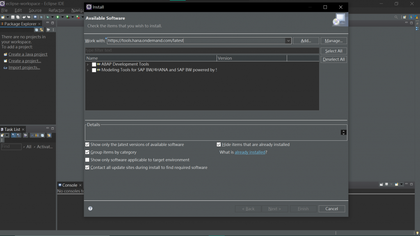
Task: Click the type filter text field
Action: (202, 50)
